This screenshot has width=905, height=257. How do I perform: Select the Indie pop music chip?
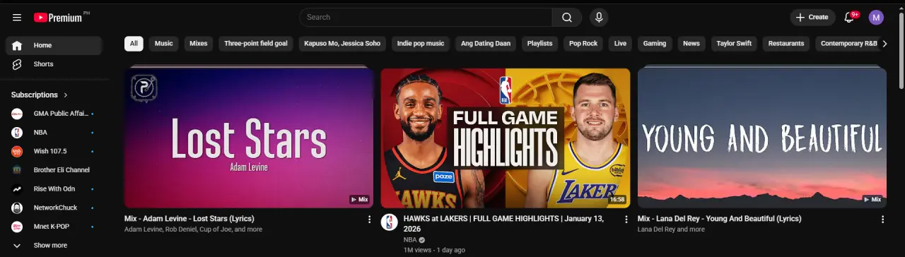pos(421,44)
